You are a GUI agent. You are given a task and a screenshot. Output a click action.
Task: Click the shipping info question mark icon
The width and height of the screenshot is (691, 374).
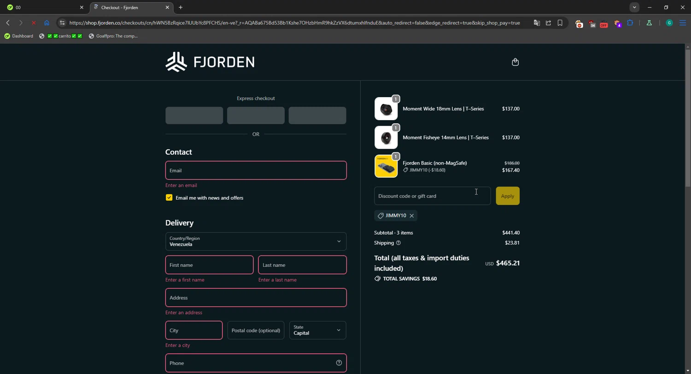point(398,243)
